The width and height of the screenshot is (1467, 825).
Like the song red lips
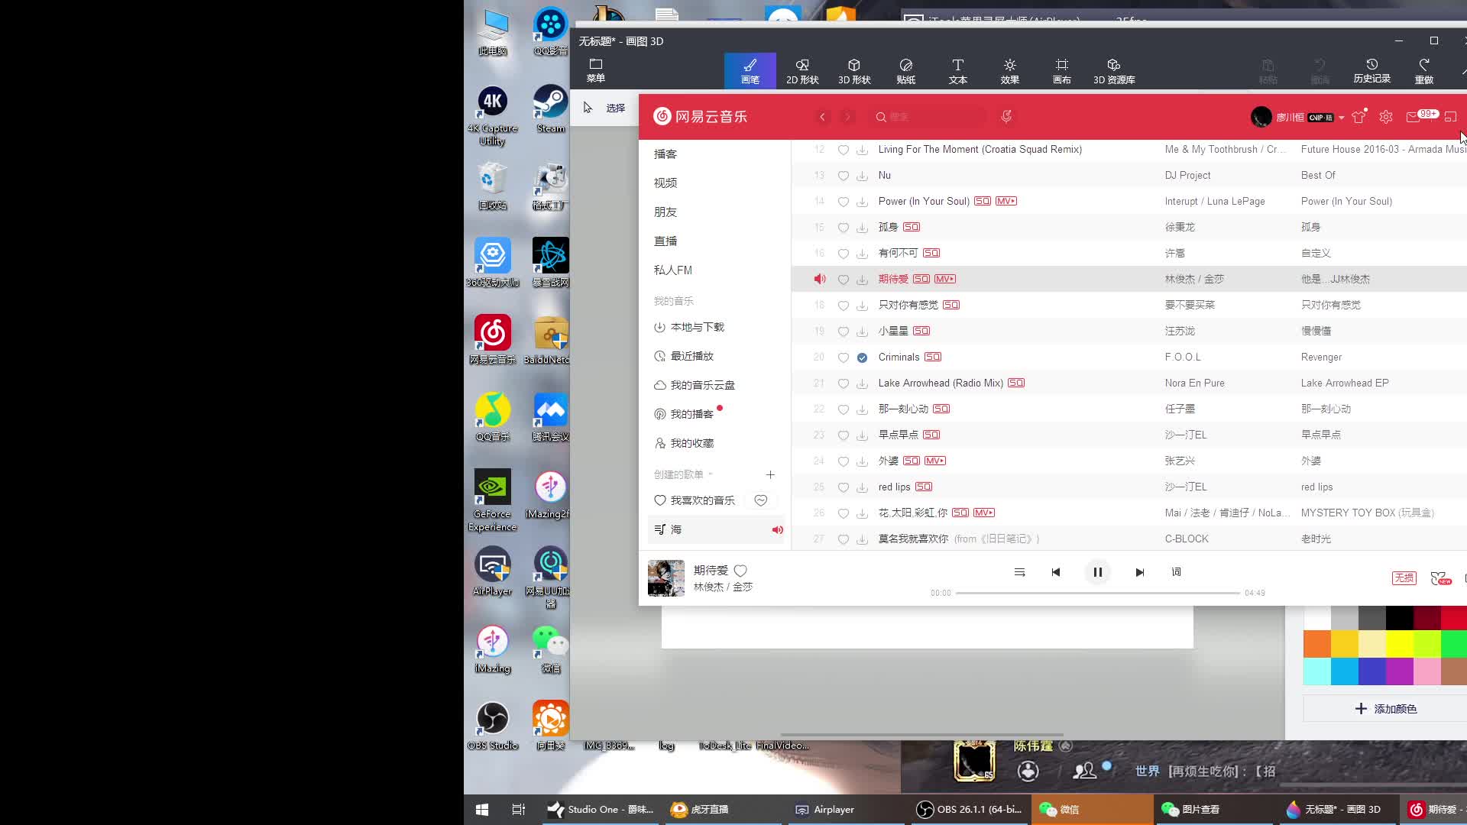[x=844, y=487]
